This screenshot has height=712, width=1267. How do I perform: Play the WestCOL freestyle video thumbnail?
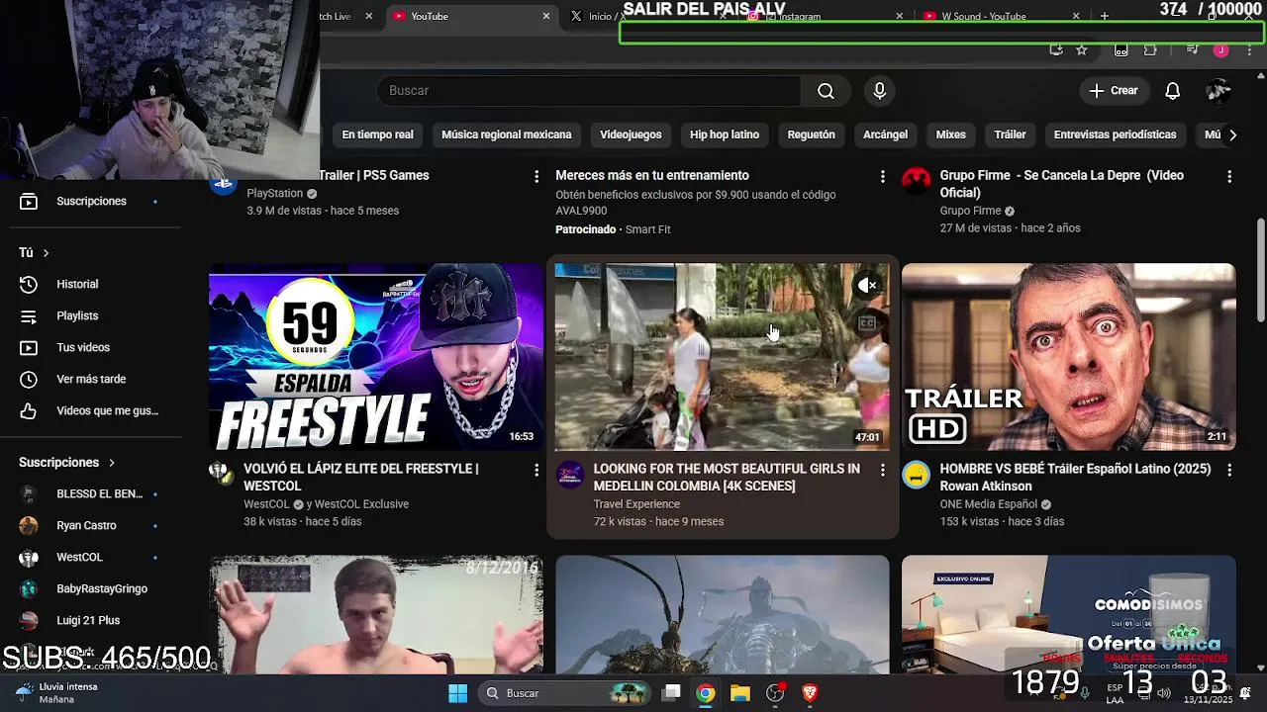pos(376,357)
